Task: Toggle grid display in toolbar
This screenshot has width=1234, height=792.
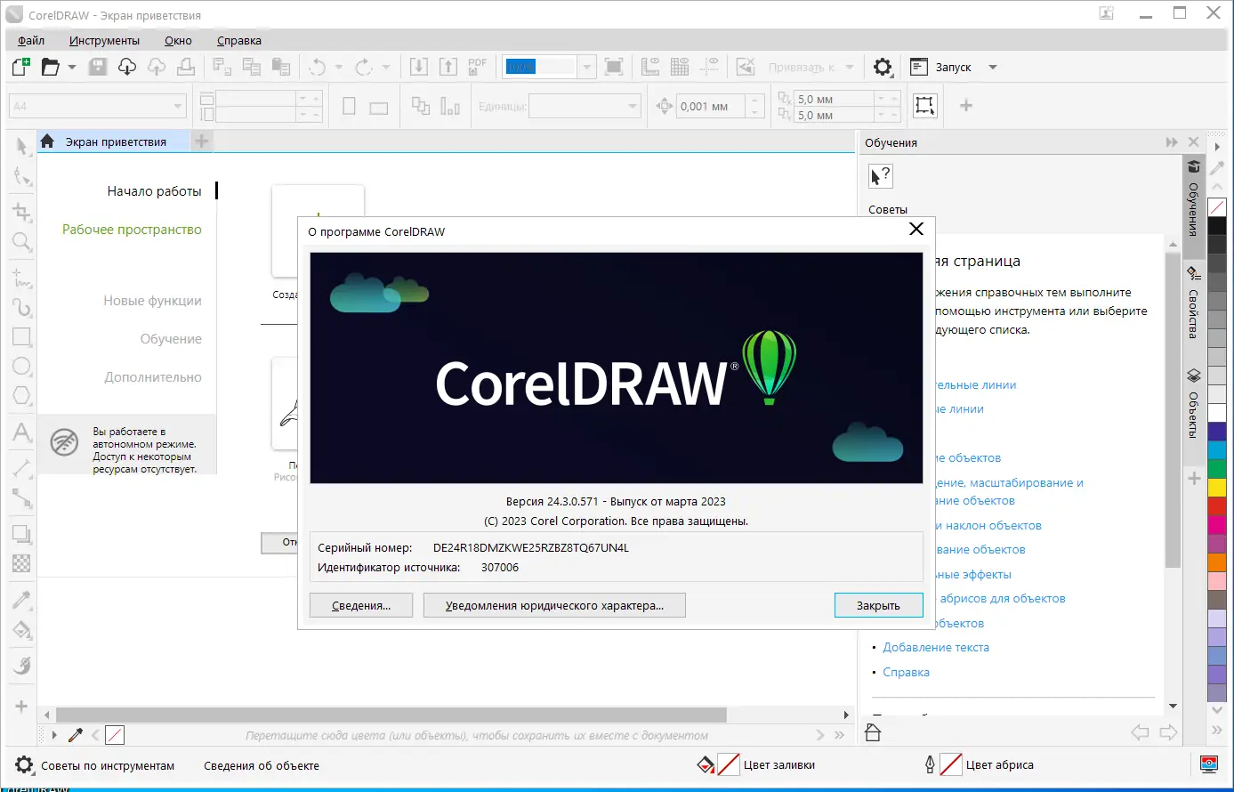Action: pos(680,67)
